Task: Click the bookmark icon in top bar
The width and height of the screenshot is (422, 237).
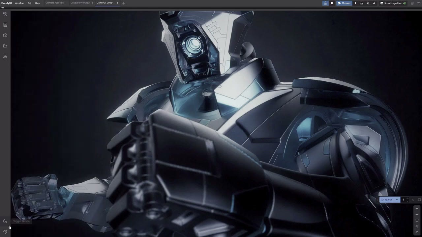Action: point(332,3)
